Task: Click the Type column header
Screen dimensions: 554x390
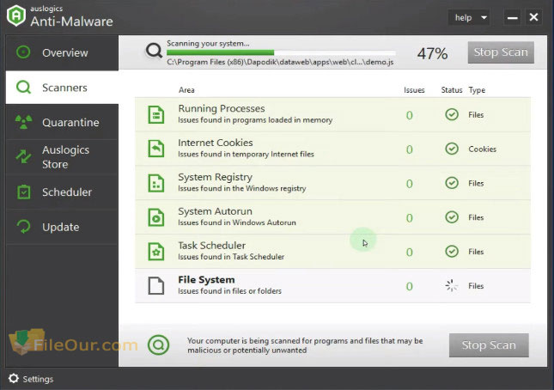Action: 477,90
